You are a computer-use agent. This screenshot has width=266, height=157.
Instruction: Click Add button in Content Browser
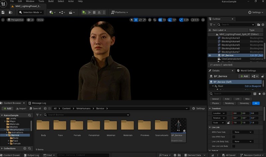point(7,109)
